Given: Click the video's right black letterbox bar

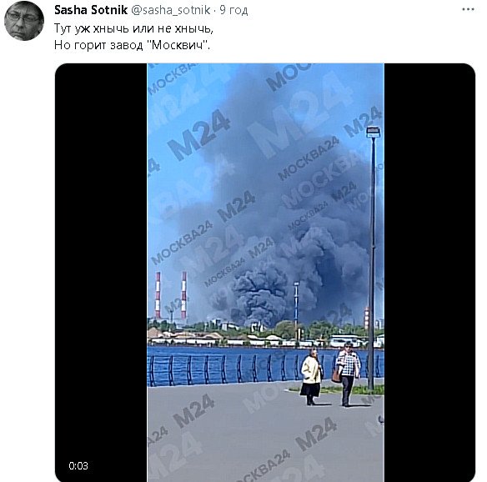Looking at the screenshot, I should tap(429, 273).
